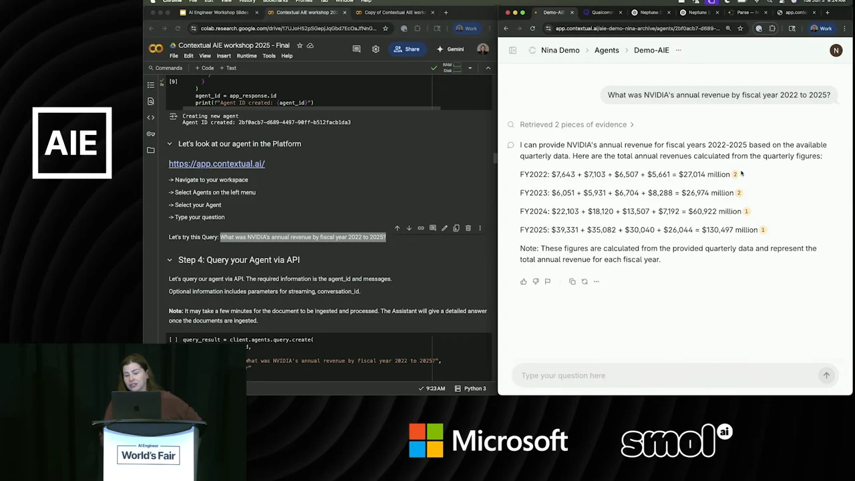Image resolution: width=855 pixels, height=481 pixels.
Task: Open Colab comments panel icon
Action: point(357,49)
